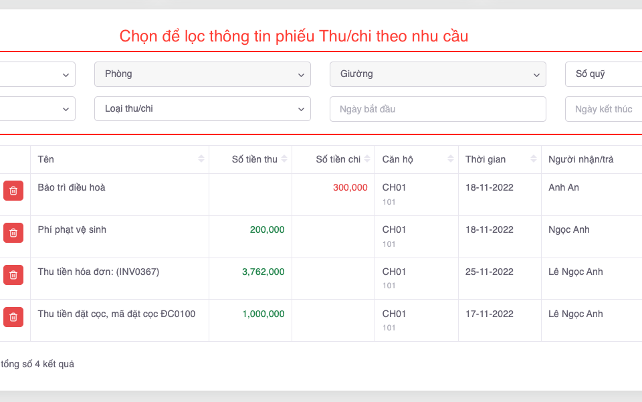
Task: Sort by Thời gian column arrows
Action: click(533, 159)
